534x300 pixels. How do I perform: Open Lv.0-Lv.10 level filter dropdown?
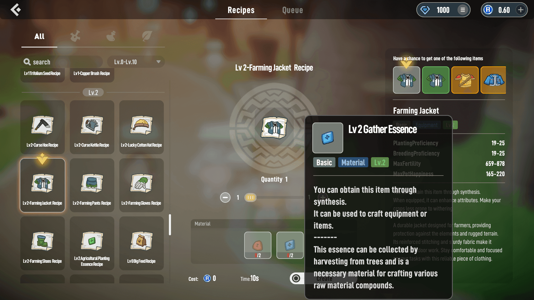tap(136, 62)
